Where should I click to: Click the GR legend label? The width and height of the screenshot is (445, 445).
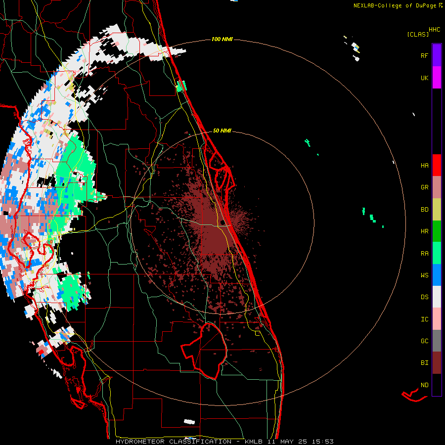pyautogui.click(x=424, y=187)
